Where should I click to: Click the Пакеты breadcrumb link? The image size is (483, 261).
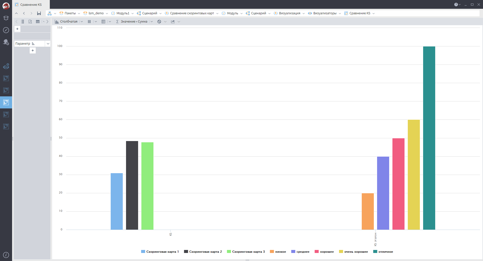pyautogui.click(x=67, y=13)
